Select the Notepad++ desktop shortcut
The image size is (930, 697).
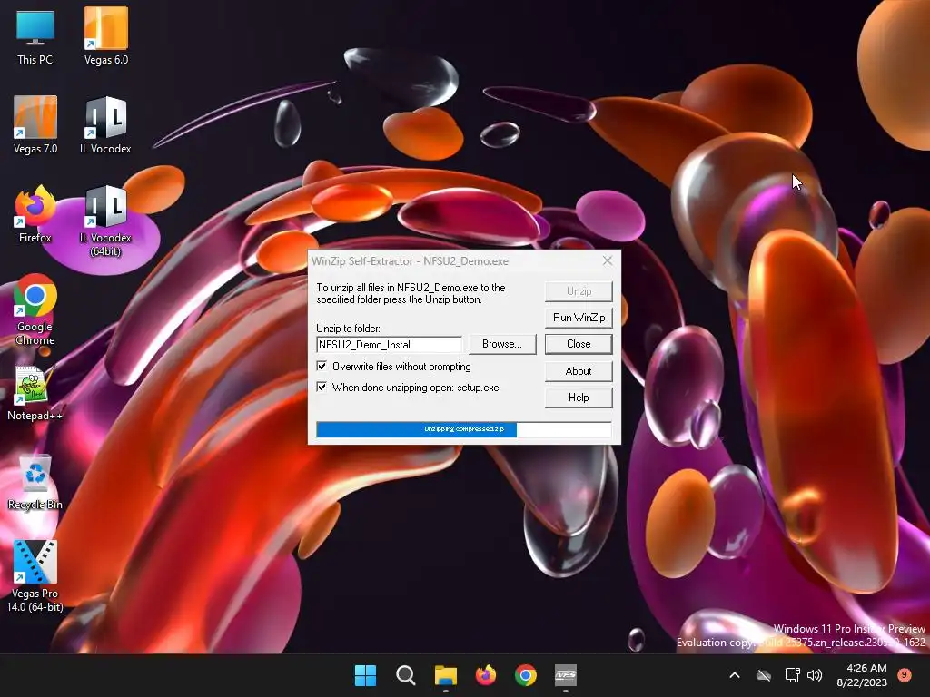[x=35, y=394]
